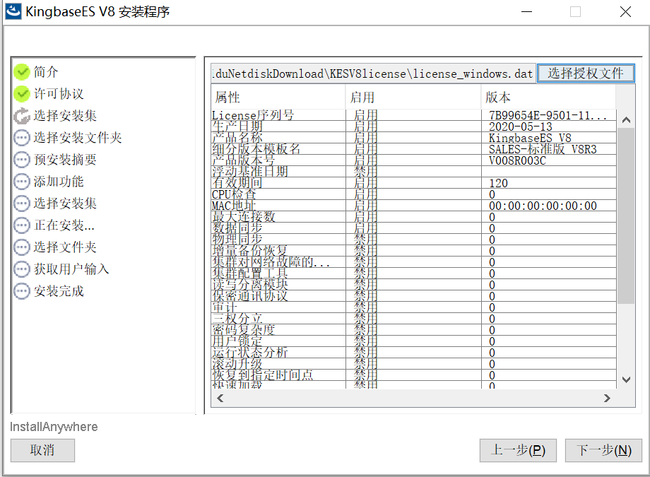Click the green checkmark icon beside 许可协议
The image size is (650, 477).
22,94
